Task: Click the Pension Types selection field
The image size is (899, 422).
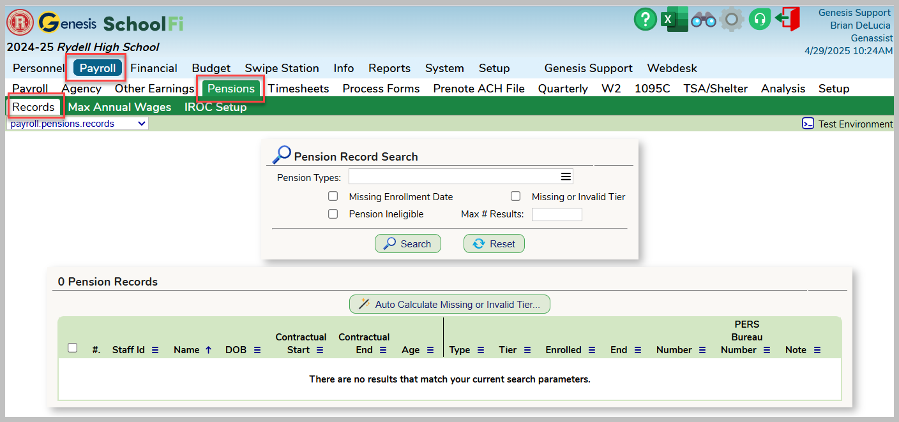Action: click(x=460, y=177)
